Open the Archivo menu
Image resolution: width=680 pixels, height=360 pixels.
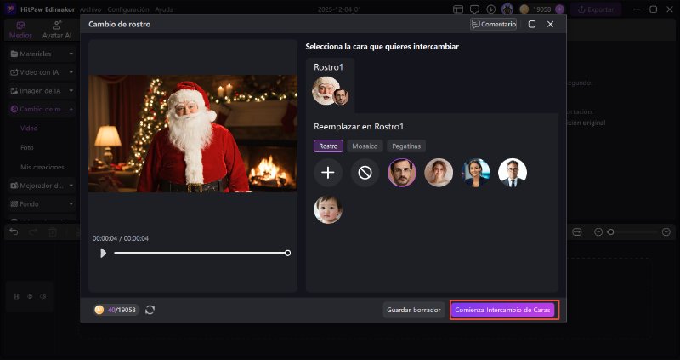point(91,9)
